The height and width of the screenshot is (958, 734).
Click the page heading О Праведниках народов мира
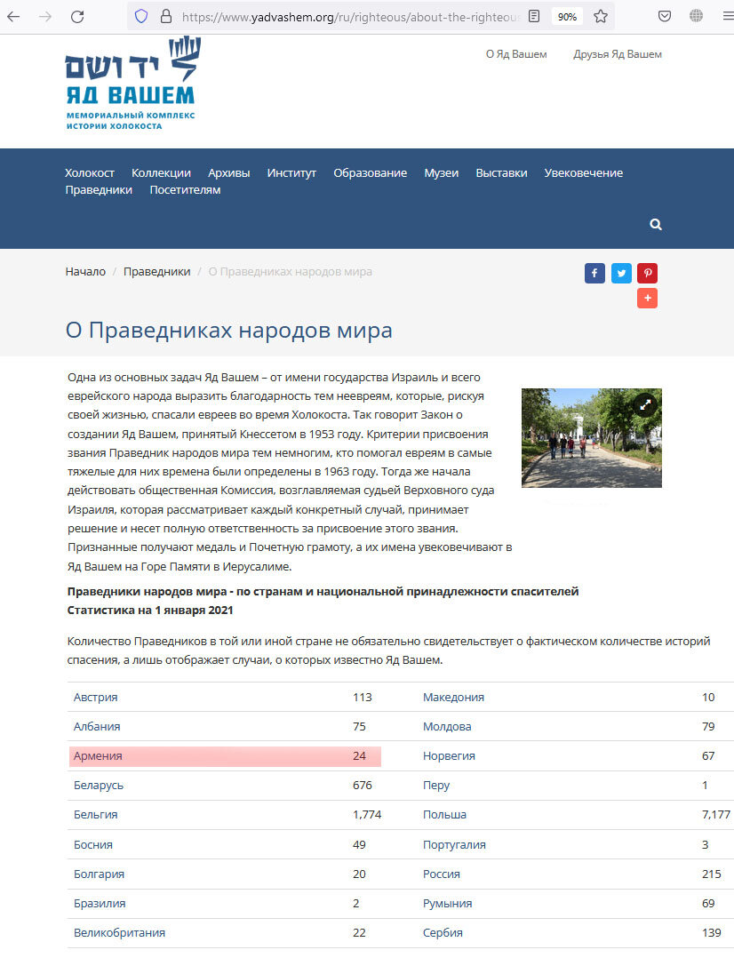[x=229, y=331]
